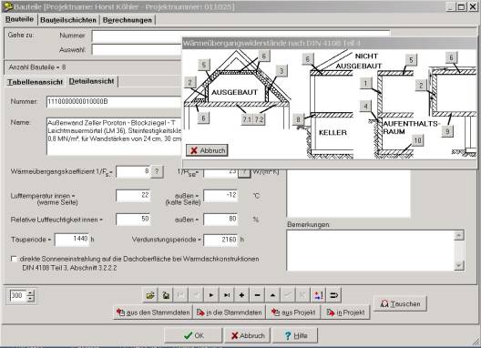Pick label 9 under the right building floor
Screen dimensions: 481x348
[447, 131]
